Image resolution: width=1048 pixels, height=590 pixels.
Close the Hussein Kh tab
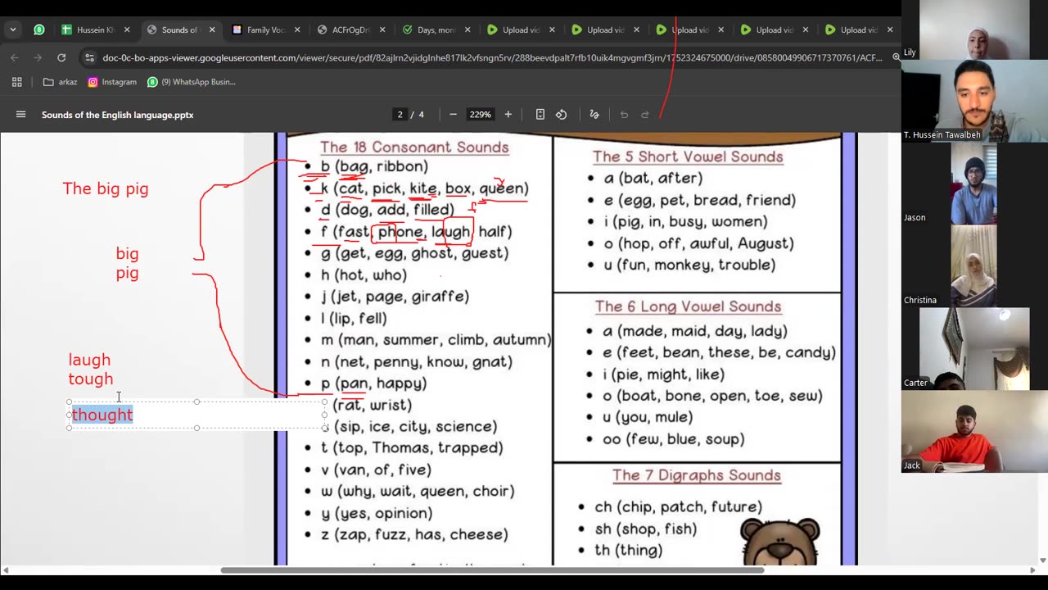[x=127, y=29]
